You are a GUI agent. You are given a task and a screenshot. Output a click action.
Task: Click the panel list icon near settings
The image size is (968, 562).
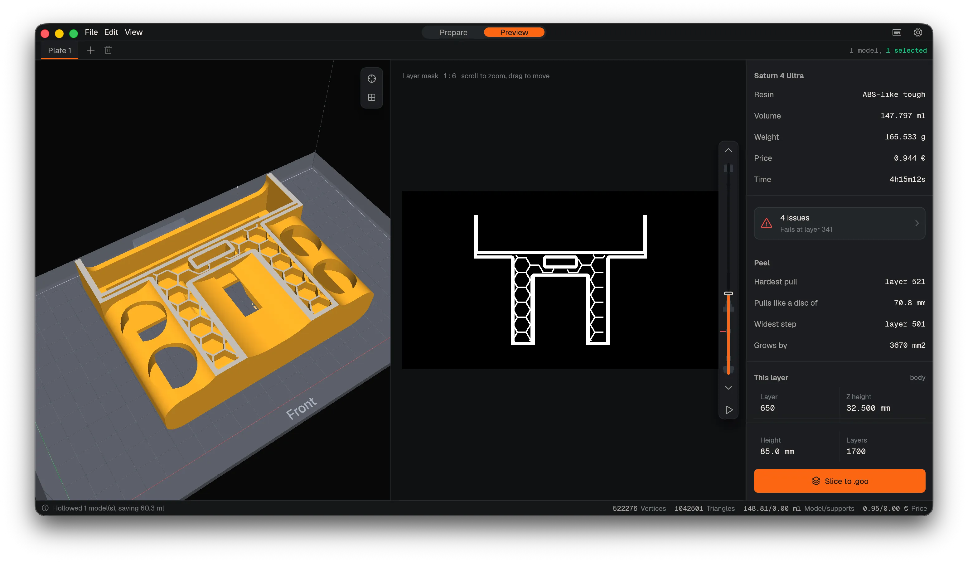point(897,33)
